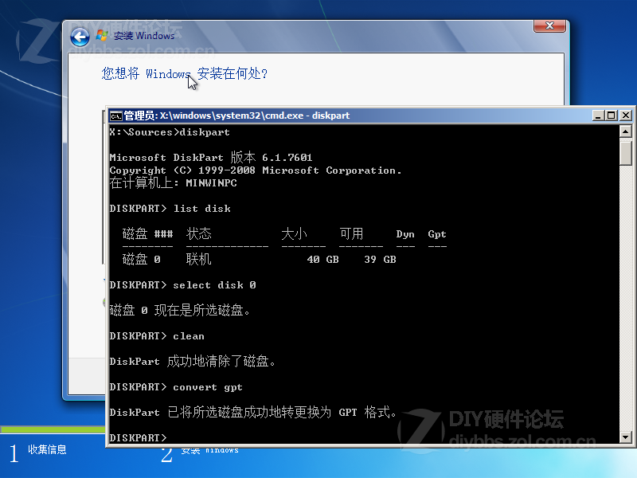Click the 'list disk' command line
The width and height of the screenshot is (637, 478).
click(x=170, y=209)
